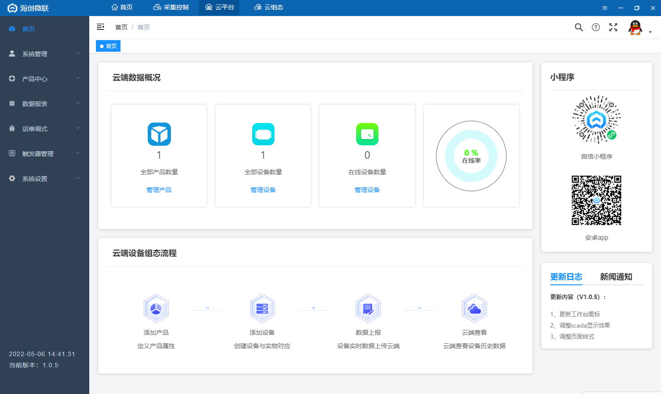Switch to the 新闻通知 tab
This screenshot has height=394, width=661.
tap(616, 277)
